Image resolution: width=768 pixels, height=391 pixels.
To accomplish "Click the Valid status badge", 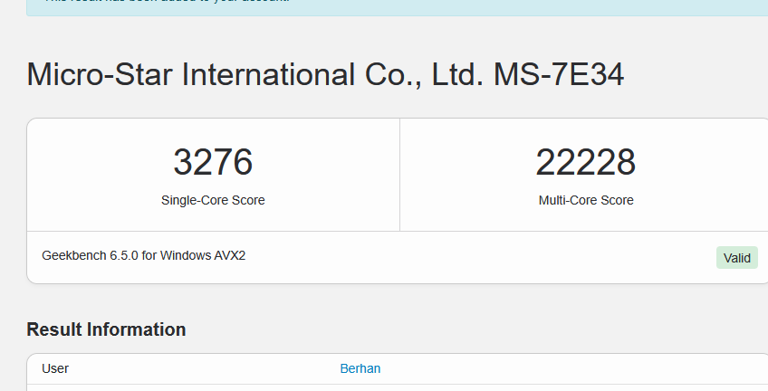I will point(736,258).
